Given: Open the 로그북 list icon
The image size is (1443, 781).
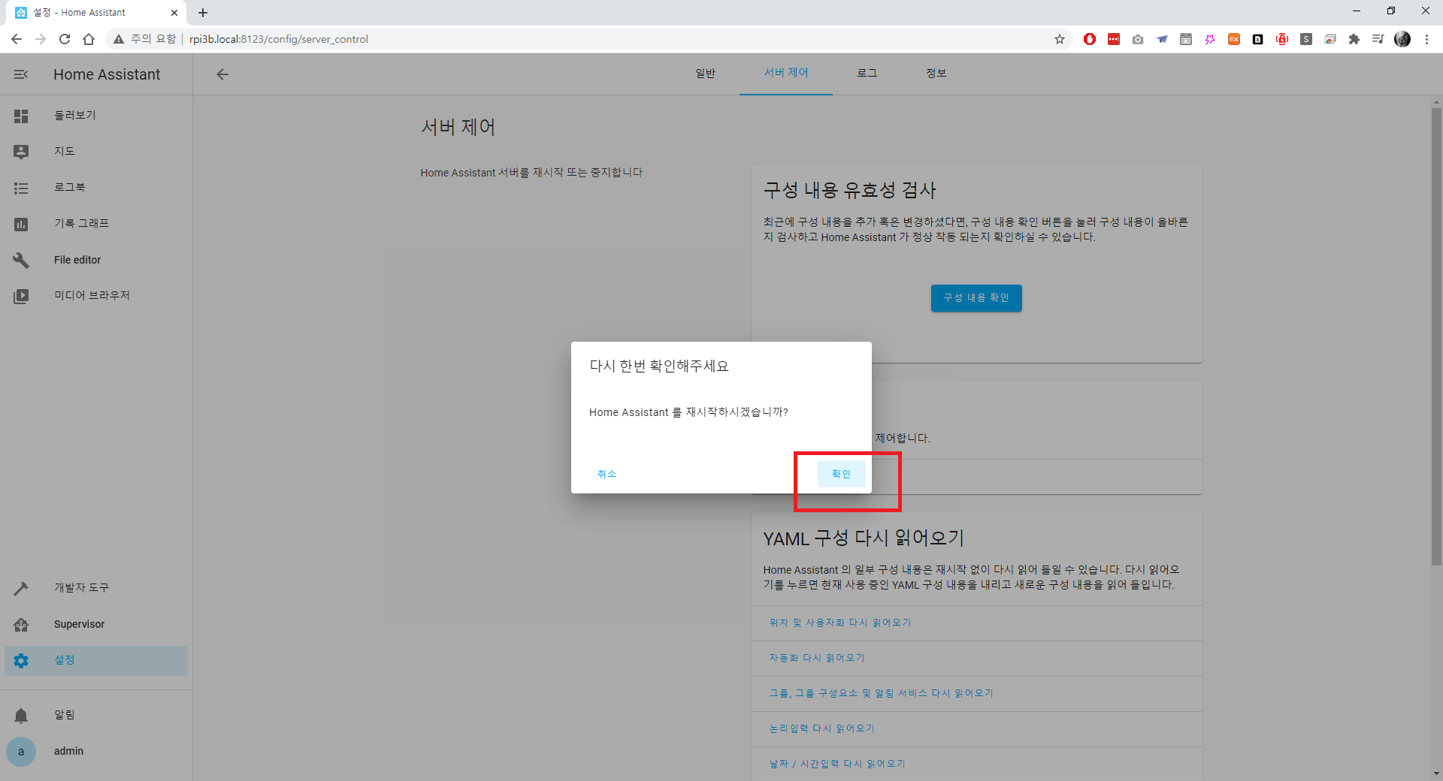Looking at the screenshot, I should tap(21, 188).
